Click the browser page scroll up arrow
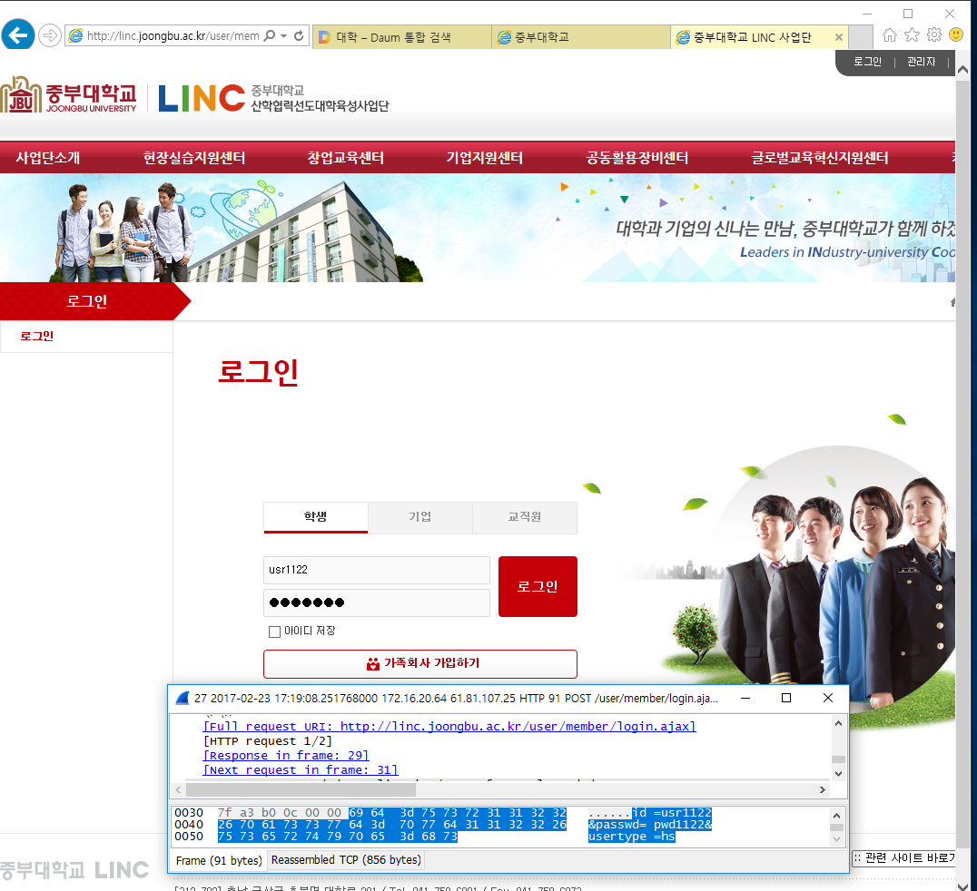Image resolution: width=977 pixels, height=891 pixels. coord(962,70)
